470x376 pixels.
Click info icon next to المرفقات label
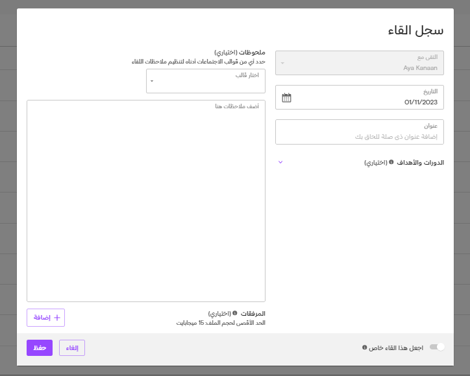[234, 313]
